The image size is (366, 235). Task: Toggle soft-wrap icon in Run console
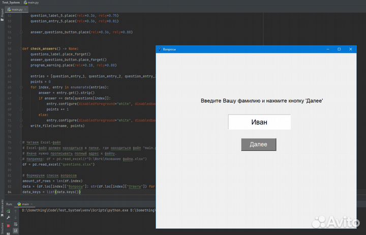click(15, 223)
